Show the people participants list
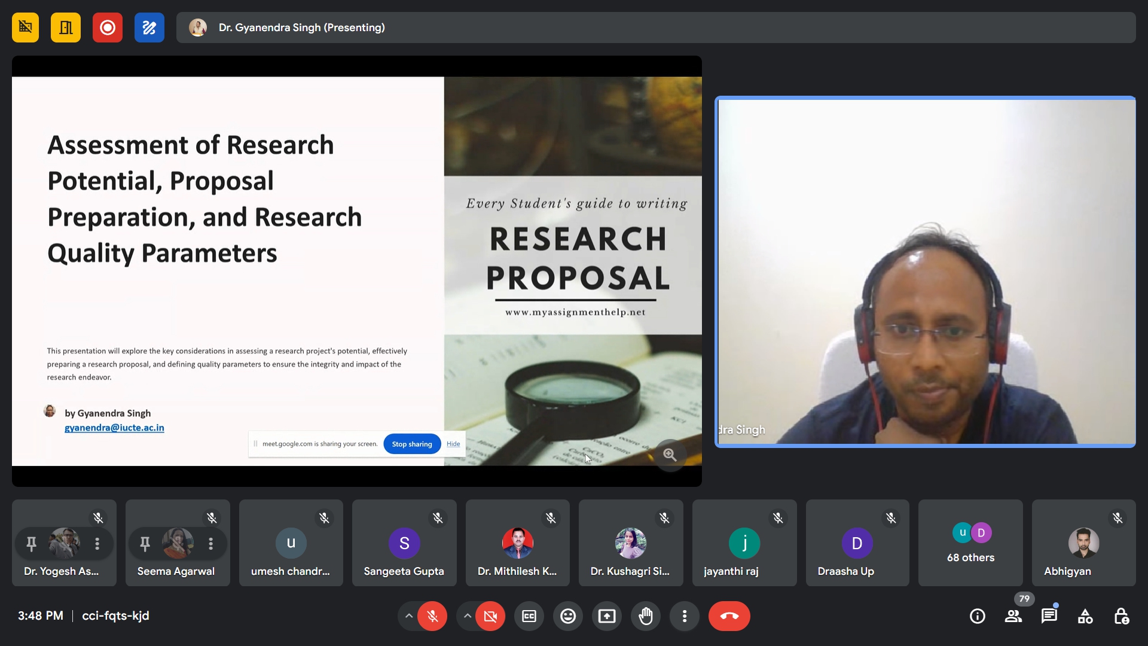 (1013, 616)
